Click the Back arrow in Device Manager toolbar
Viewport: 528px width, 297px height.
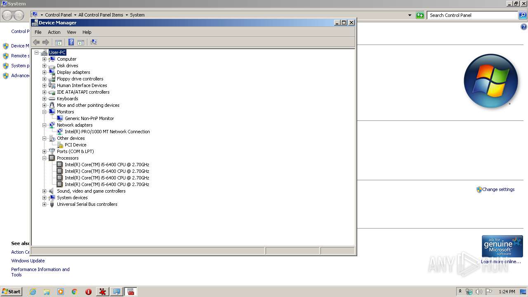click(x=36, y=42)
